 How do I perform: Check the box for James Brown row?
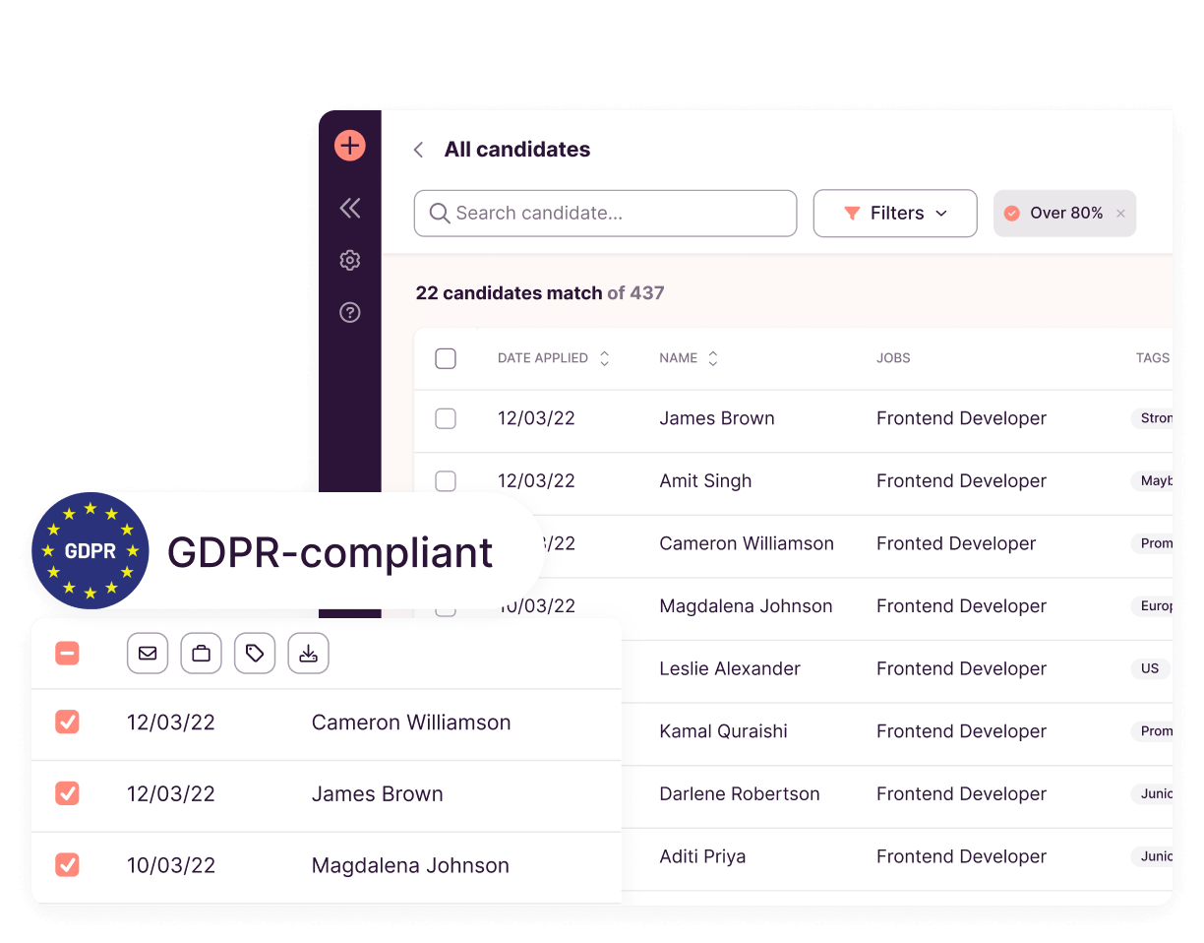tap(446, 418)
